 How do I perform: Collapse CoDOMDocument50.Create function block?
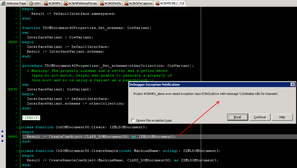[20, 127]
